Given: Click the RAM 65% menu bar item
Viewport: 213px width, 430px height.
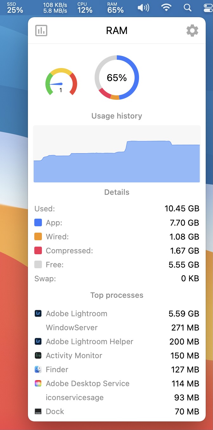Looking at the screenshot, I should coord(115,8).
